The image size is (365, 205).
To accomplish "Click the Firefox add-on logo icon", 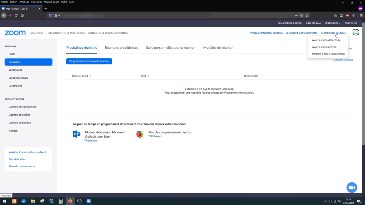I will (x=140, y=134).
